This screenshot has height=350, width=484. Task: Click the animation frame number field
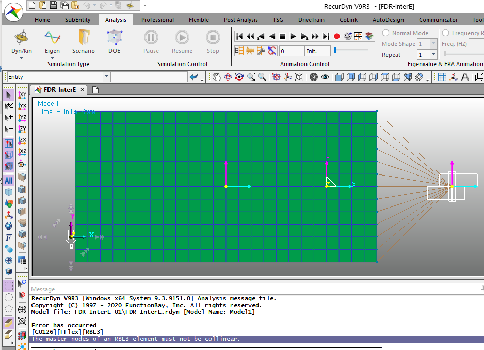pos(292,51)
